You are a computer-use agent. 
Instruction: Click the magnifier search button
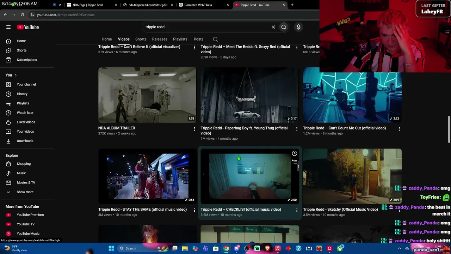click(x=284, y=27)
